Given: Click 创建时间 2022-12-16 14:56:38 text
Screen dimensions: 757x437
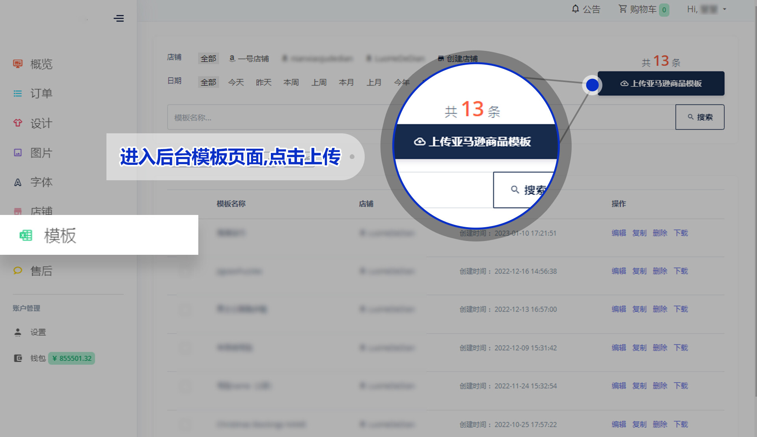Looking at the screenshot, I should pyautogui.click(x=508, y=271).
